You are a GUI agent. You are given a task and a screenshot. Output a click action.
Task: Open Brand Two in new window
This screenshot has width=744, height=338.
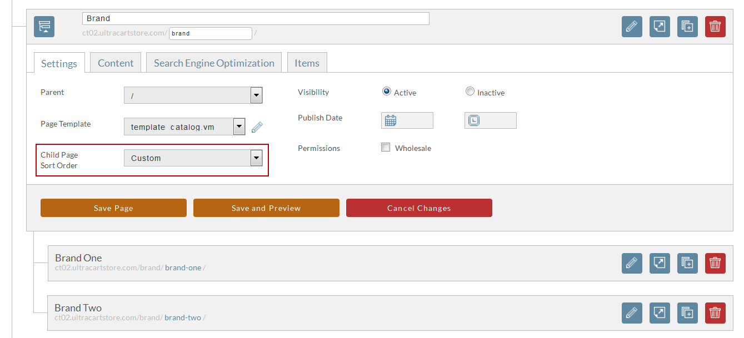[660, 313]
